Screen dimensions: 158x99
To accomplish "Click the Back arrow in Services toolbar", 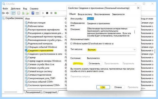I will pos(3,13).
